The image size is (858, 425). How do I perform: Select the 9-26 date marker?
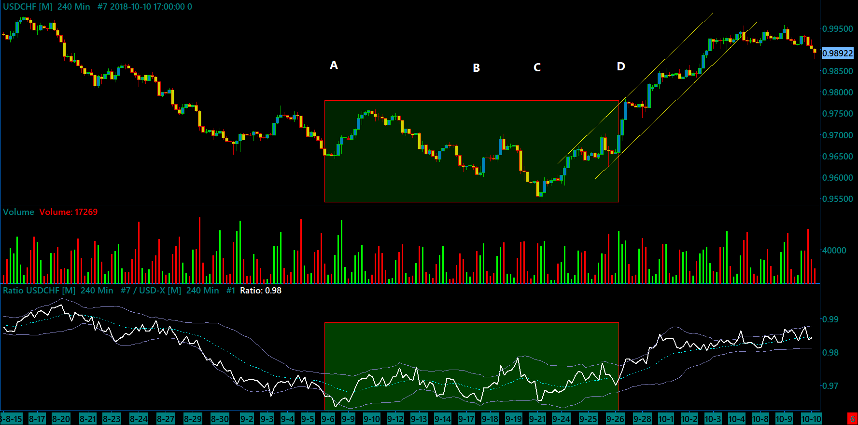[615, 419]
